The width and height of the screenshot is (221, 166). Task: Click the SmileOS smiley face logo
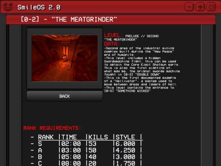(8, 7)
